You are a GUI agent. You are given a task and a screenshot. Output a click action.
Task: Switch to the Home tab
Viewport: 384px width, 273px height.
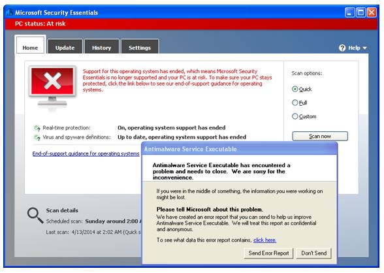click(30, 45)
